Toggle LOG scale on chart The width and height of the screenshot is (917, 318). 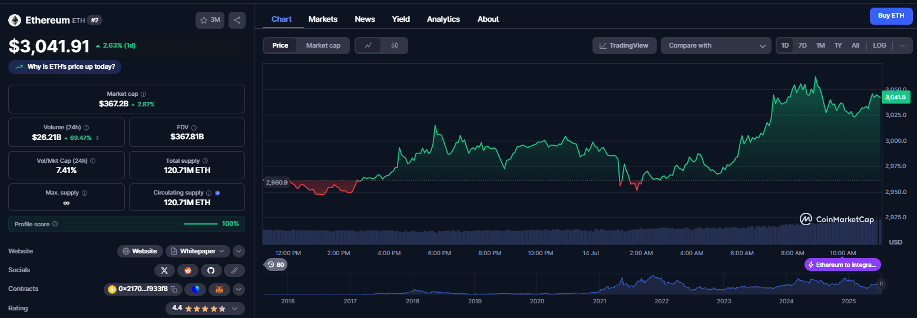879,45
